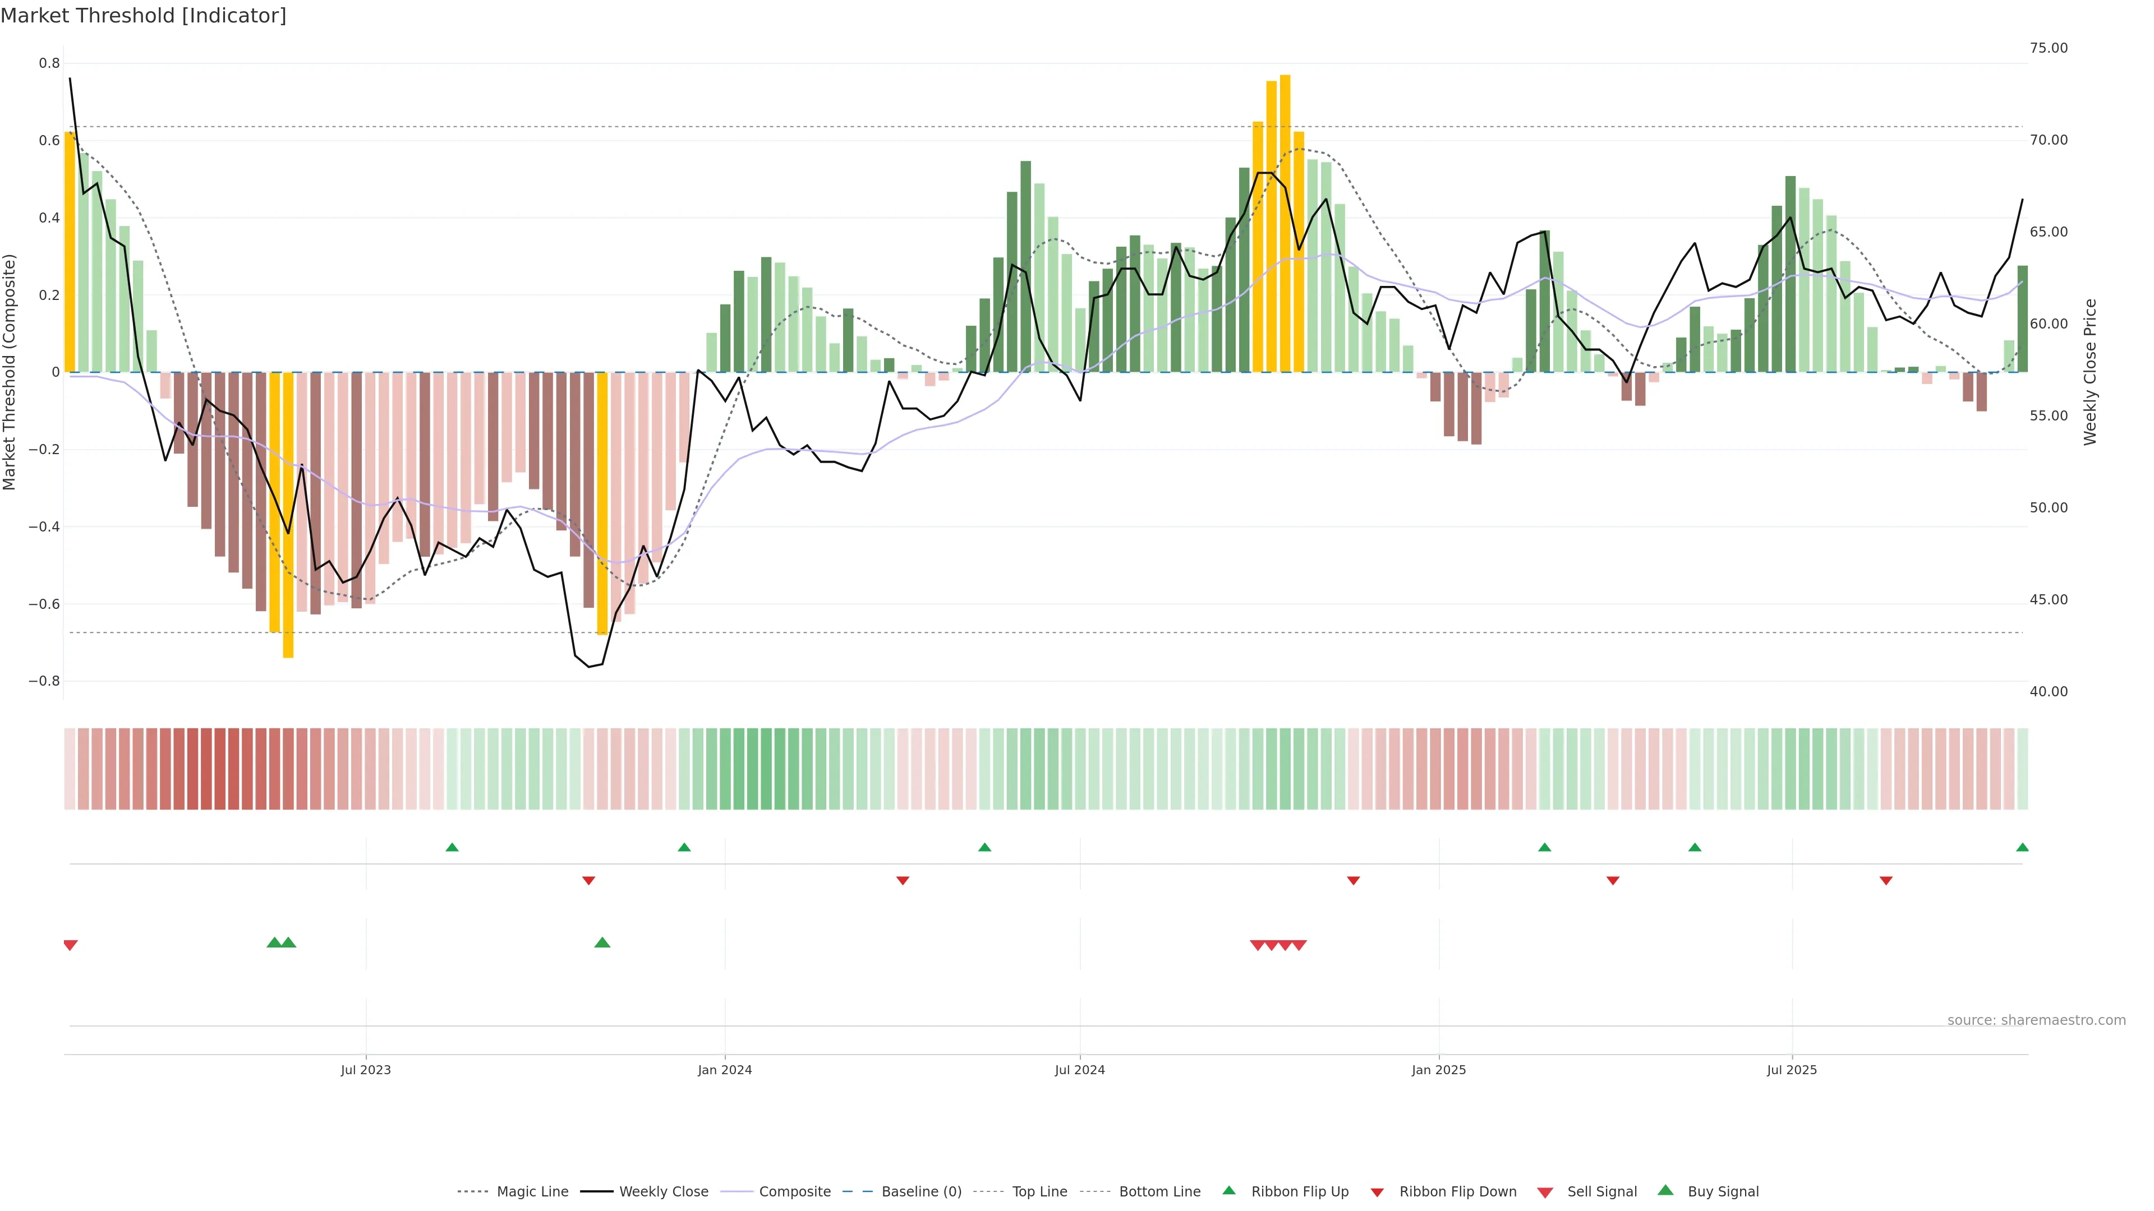This screenshot has height=1211, width=2154.
Task: Click the first green Ribbon Flip Up marker
Action: [x=452, y=848]
